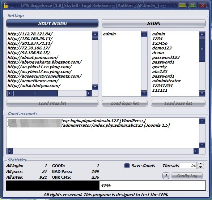Screen dimensions: 212x200
Task: Select site http://72.30.186.17/
Action: click(29, 48)
